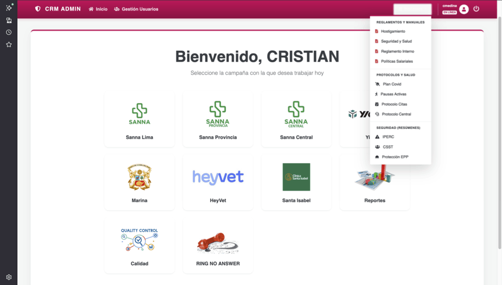
Task: Click the EN LÍNEA status badge
Action: tap(450, 12)
